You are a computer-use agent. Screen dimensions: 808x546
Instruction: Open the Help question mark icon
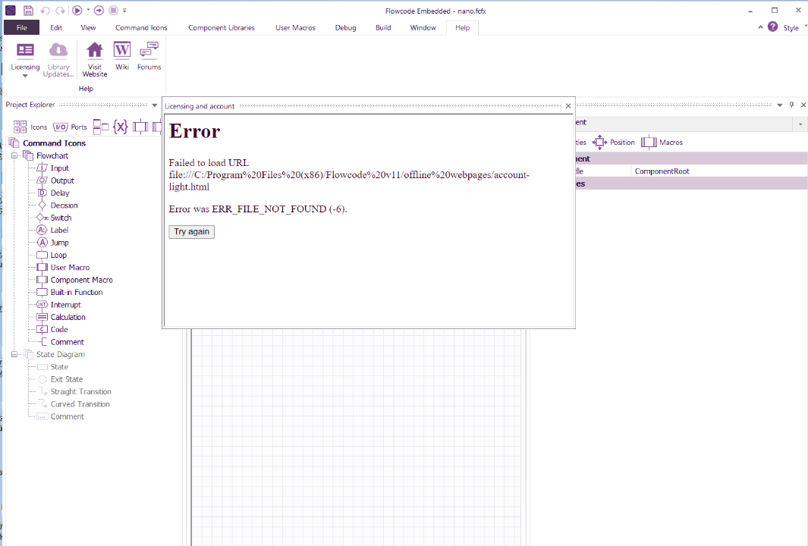pyautogui.click(x=772, y=27)
